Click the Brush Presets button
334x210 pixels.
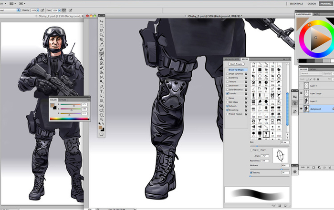click(x=236, y=64)
